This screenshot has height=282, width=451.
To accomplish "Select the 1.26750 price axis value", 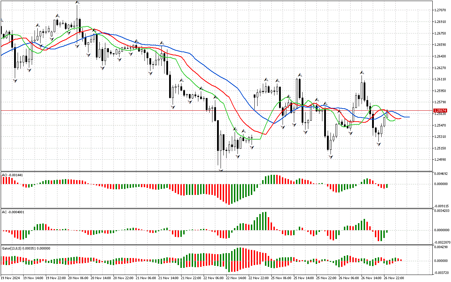I will [441, 33].
